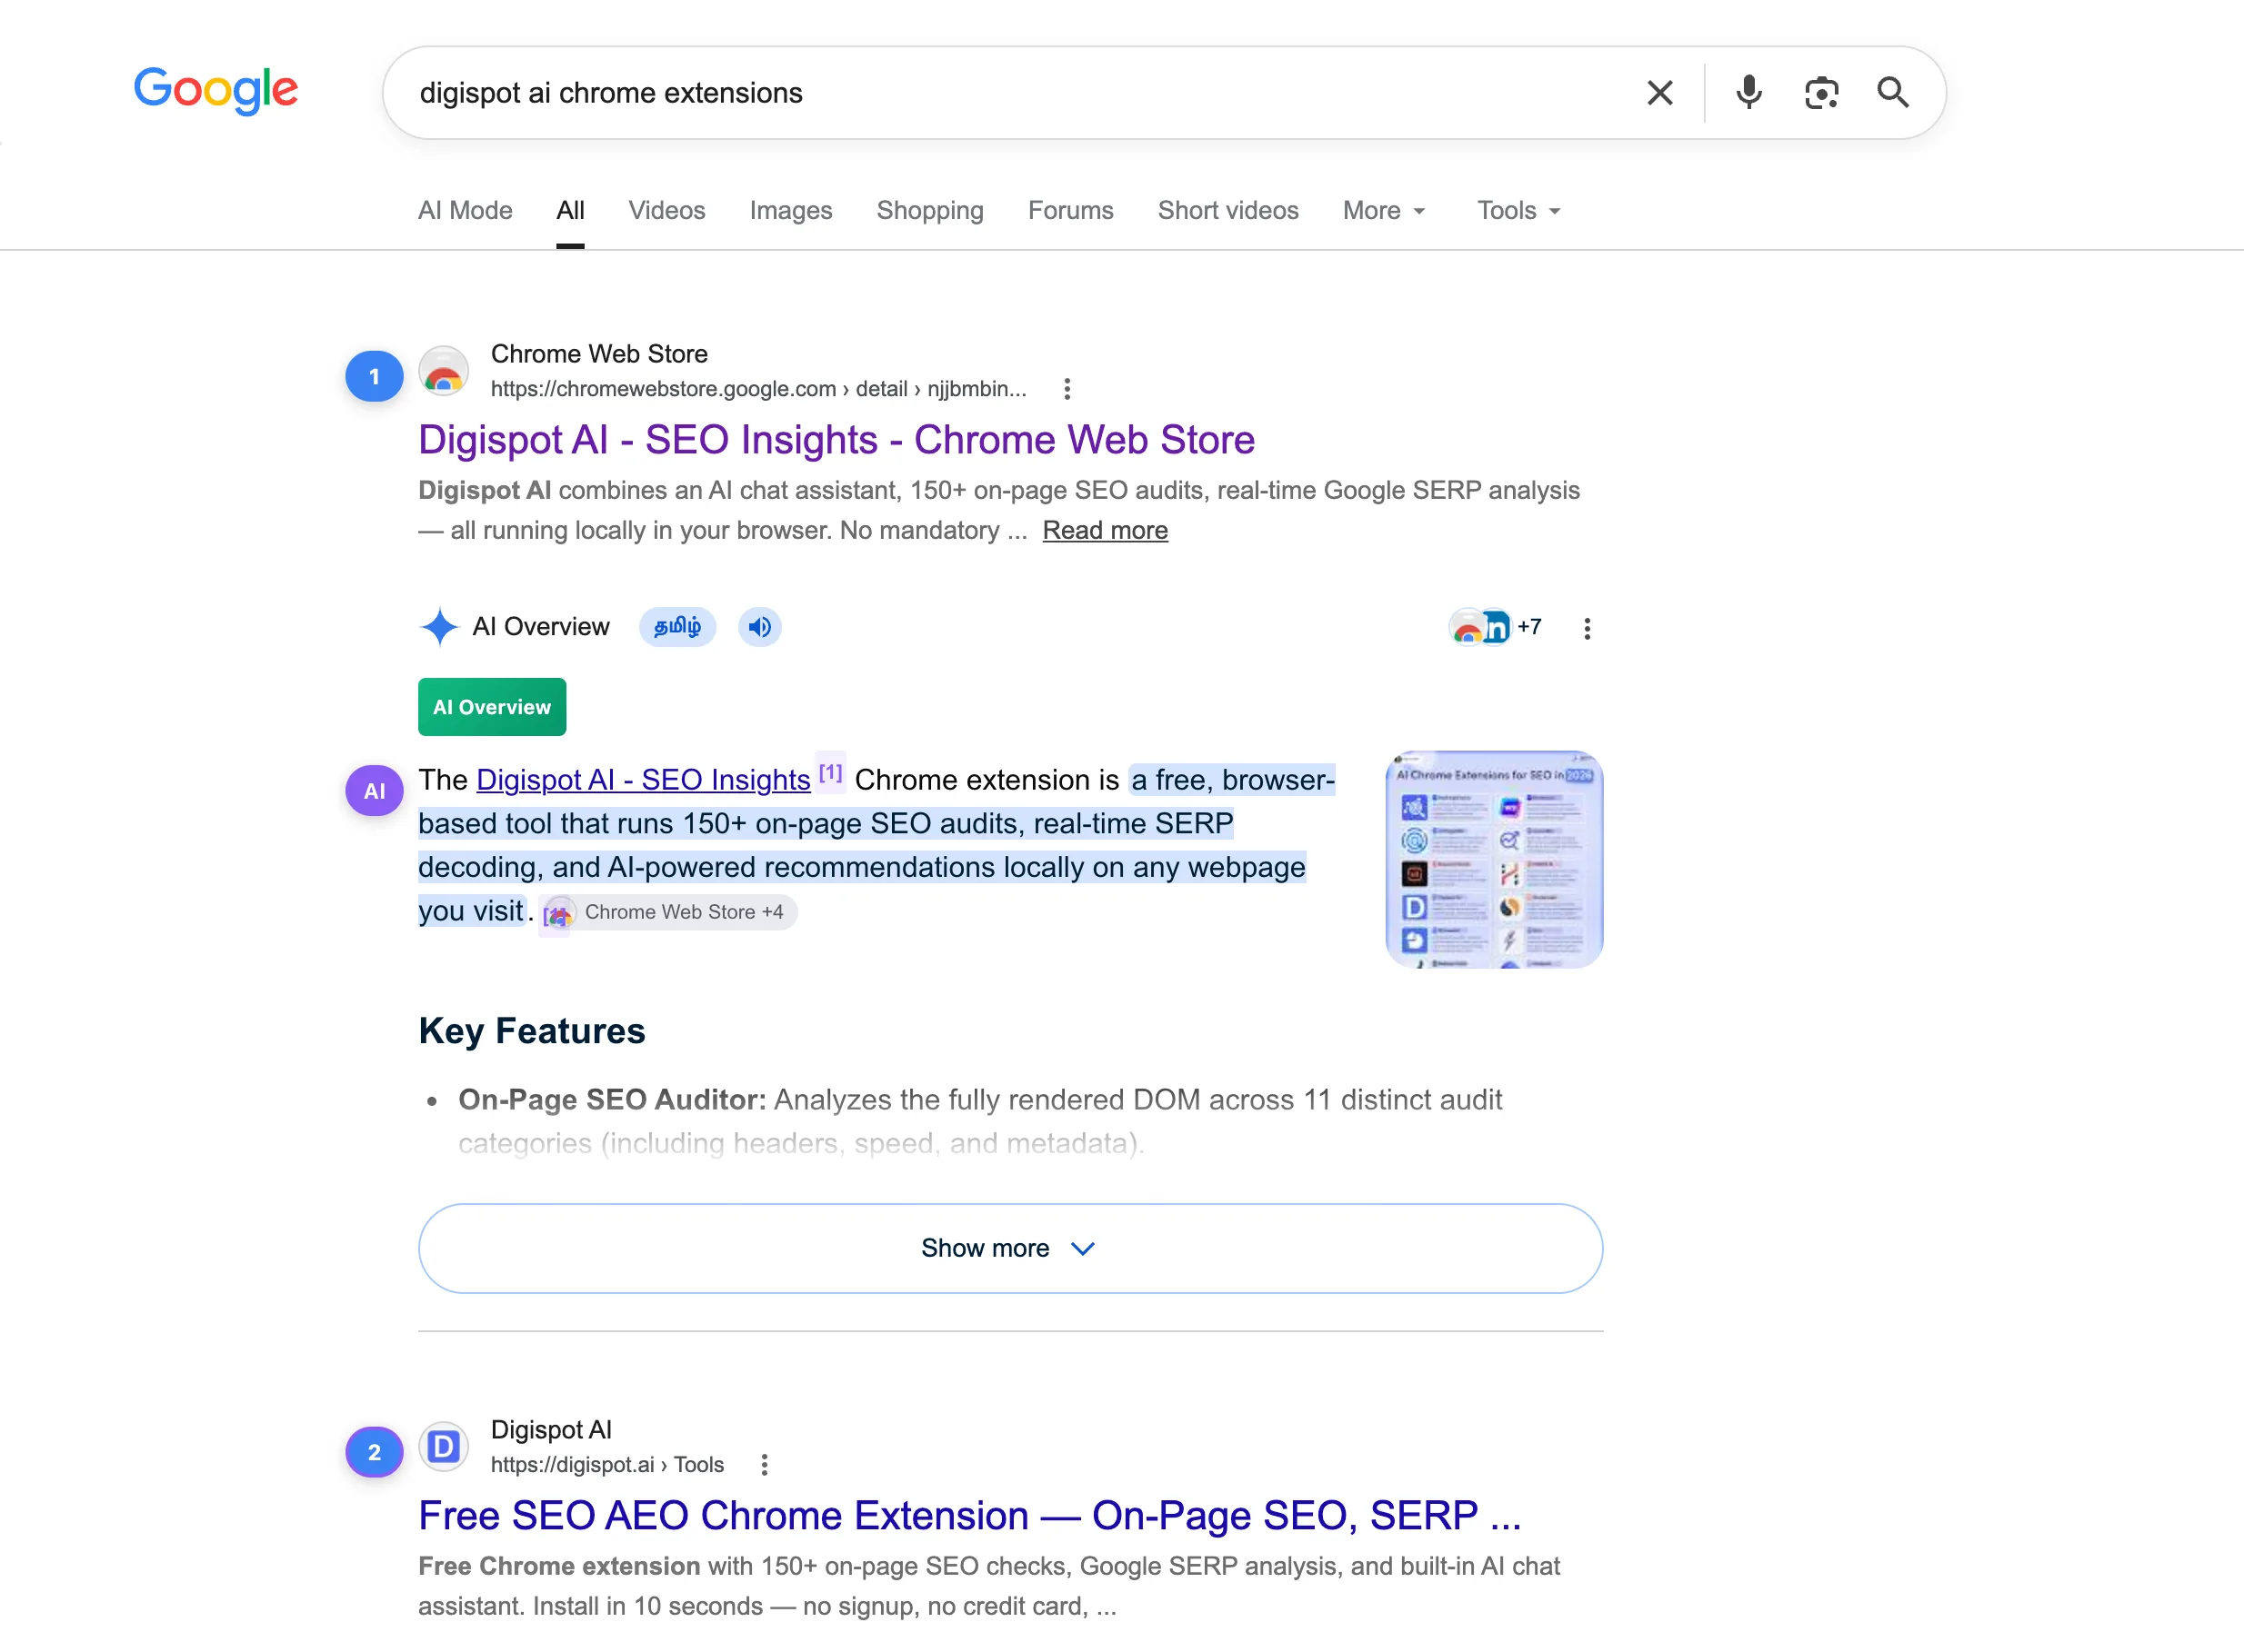This screenshot has height=1652, width=2244.
Task: Submit search with magnifying glass icon
Action: point(1893,93)
